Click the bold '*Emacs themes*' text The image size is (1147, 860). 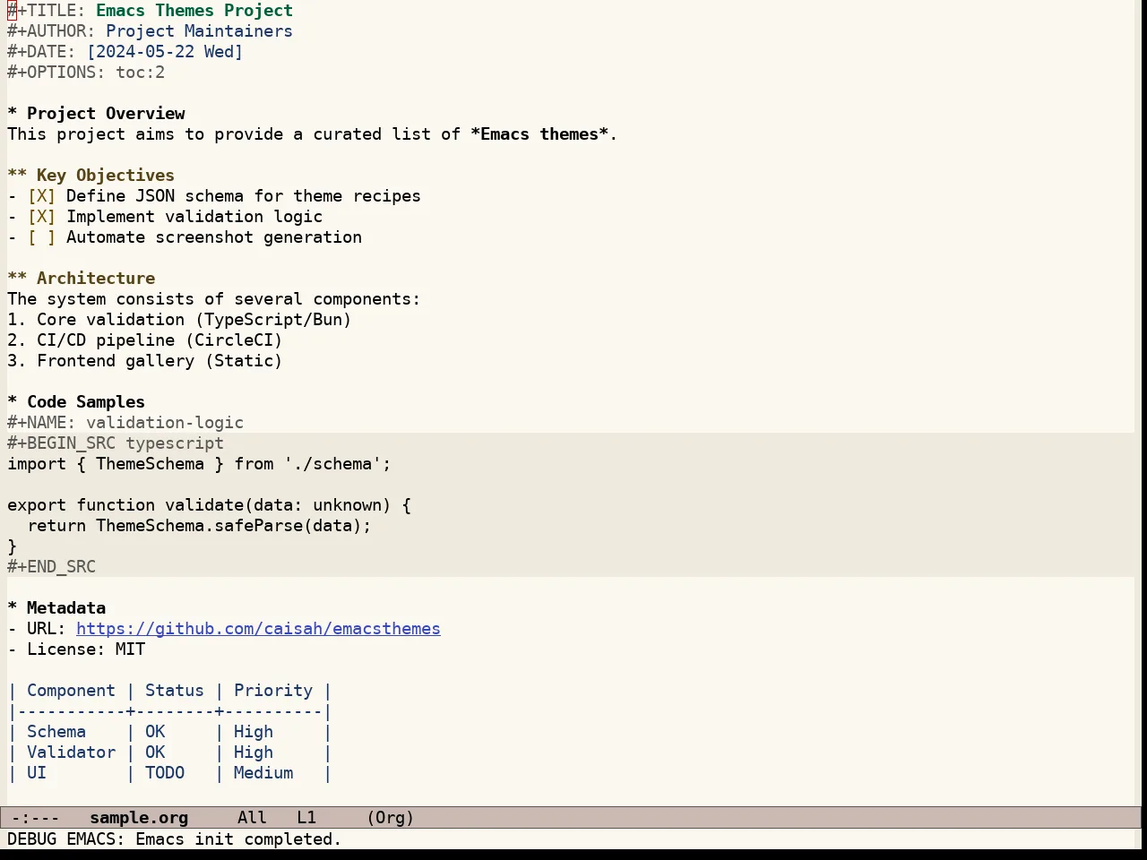539,134
